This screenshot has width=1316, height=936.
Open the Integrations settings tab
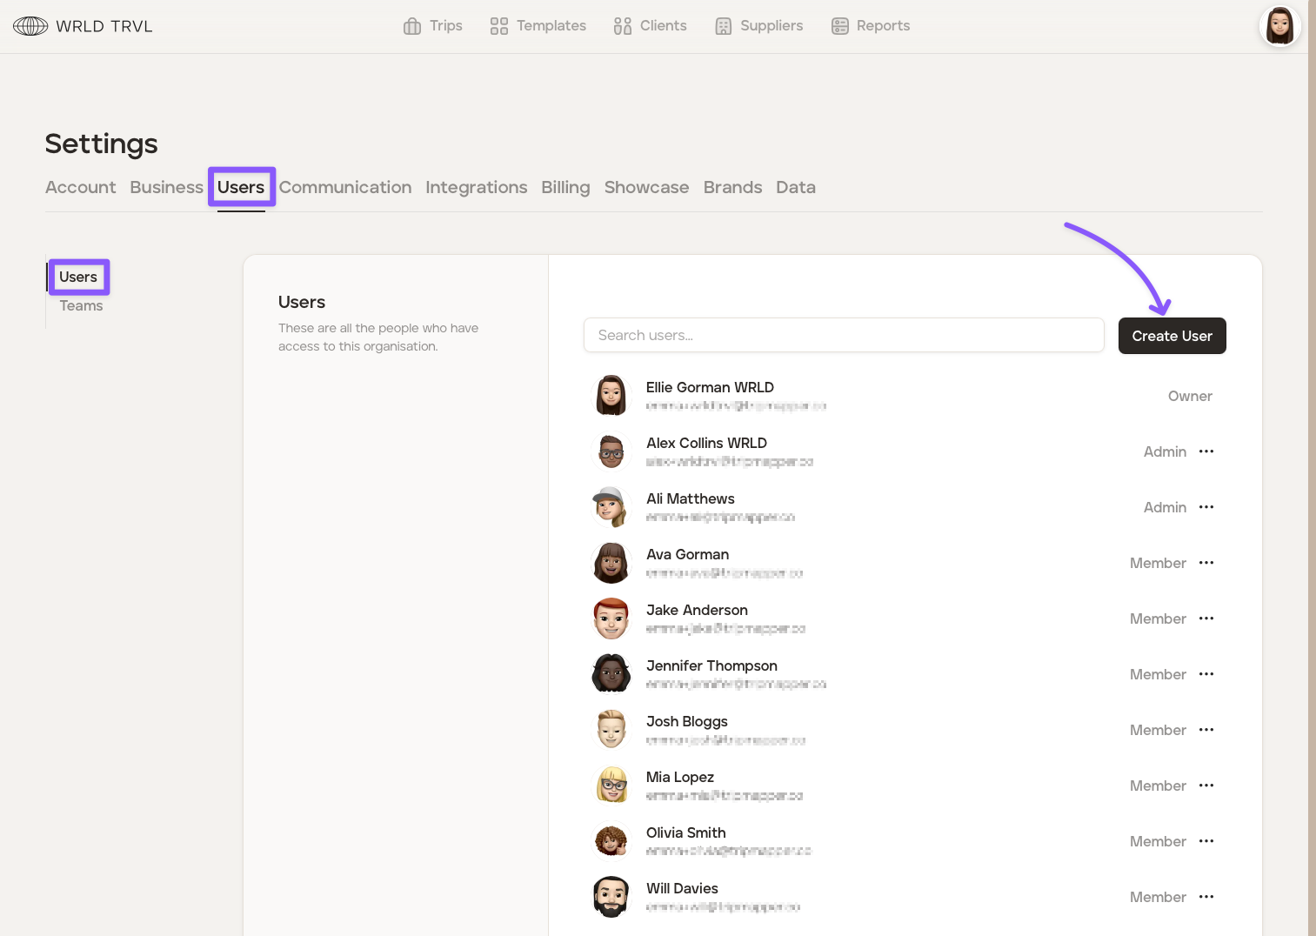pyautogui.click(x=476, y=187)
